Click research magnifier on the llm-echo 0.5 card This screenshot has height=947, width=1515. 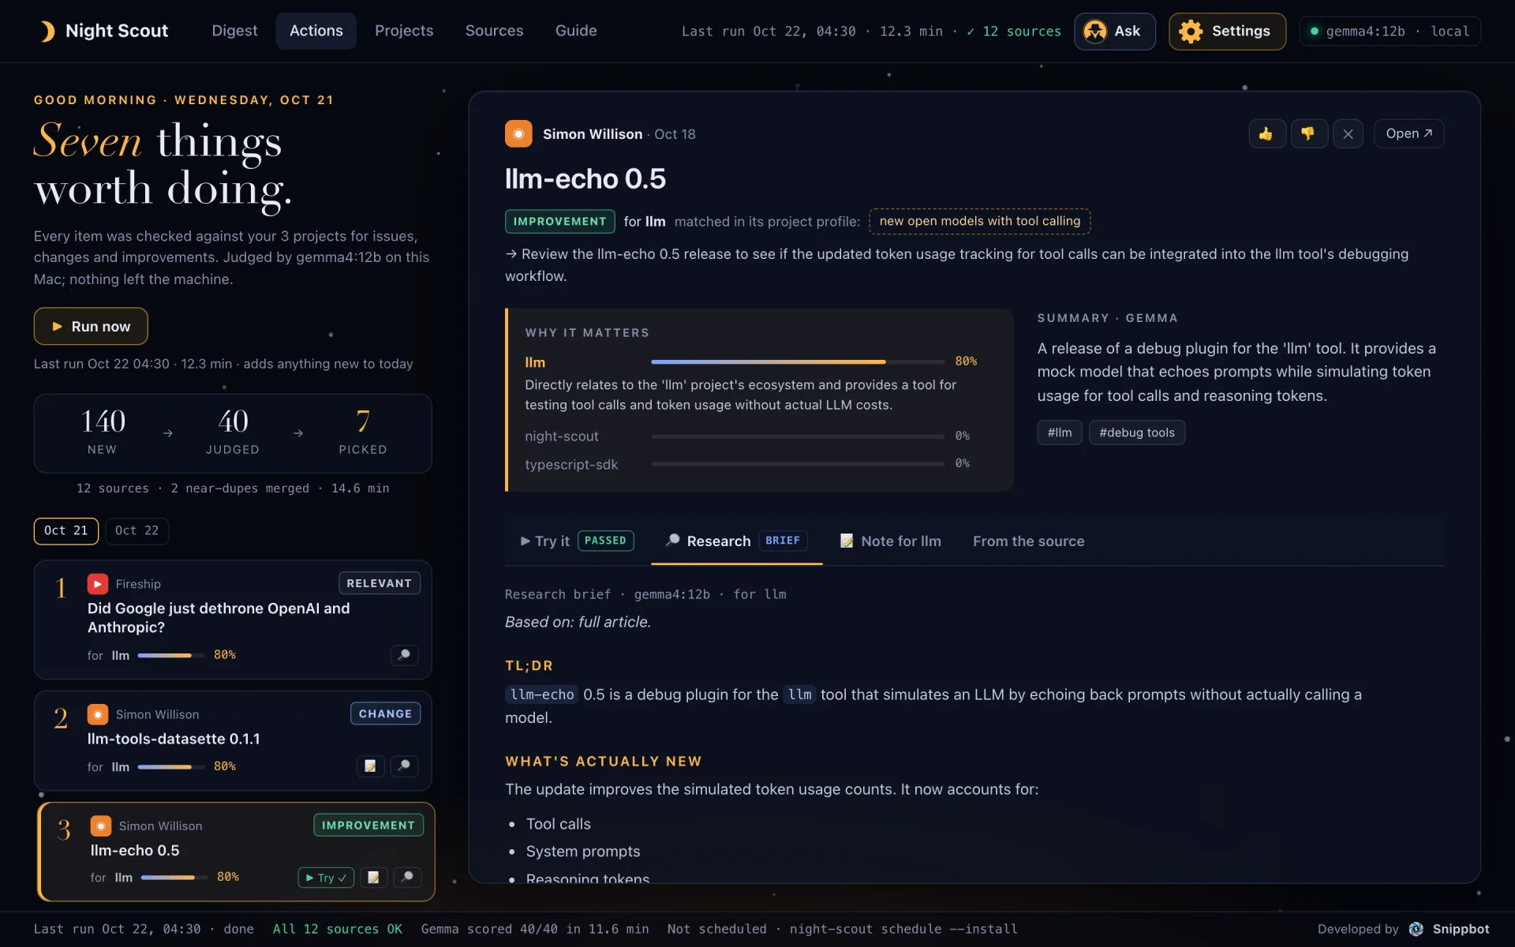point(407,878)
